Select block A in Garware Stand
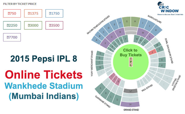The height and width of the screenshot is (114, 185). pos(100,88)
